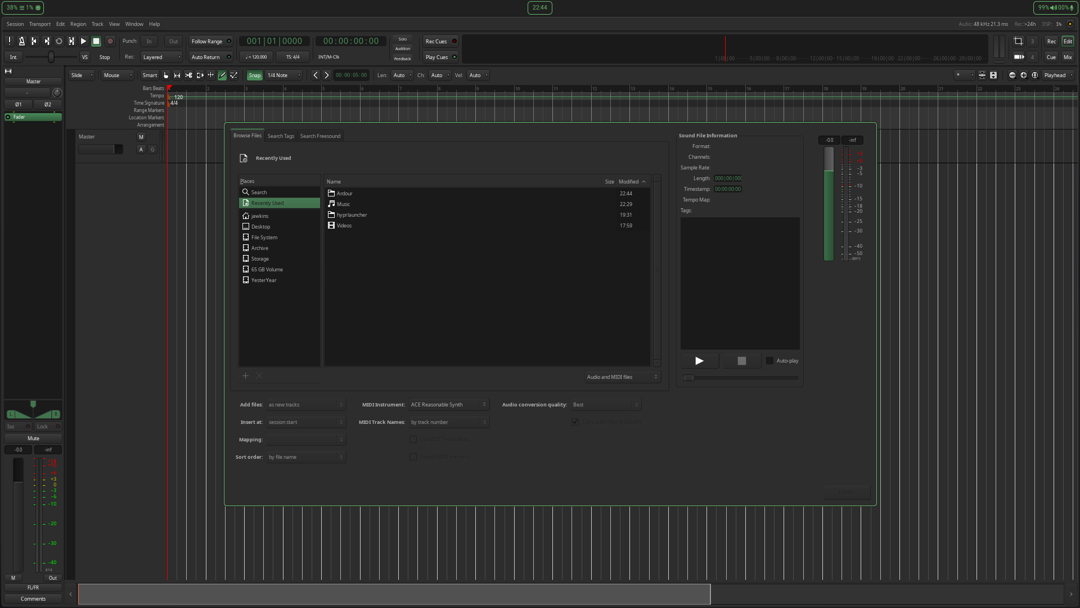The image size is (1080, 608).
Task: Open the Add files dropdown
Action: (x=305, y=405)
